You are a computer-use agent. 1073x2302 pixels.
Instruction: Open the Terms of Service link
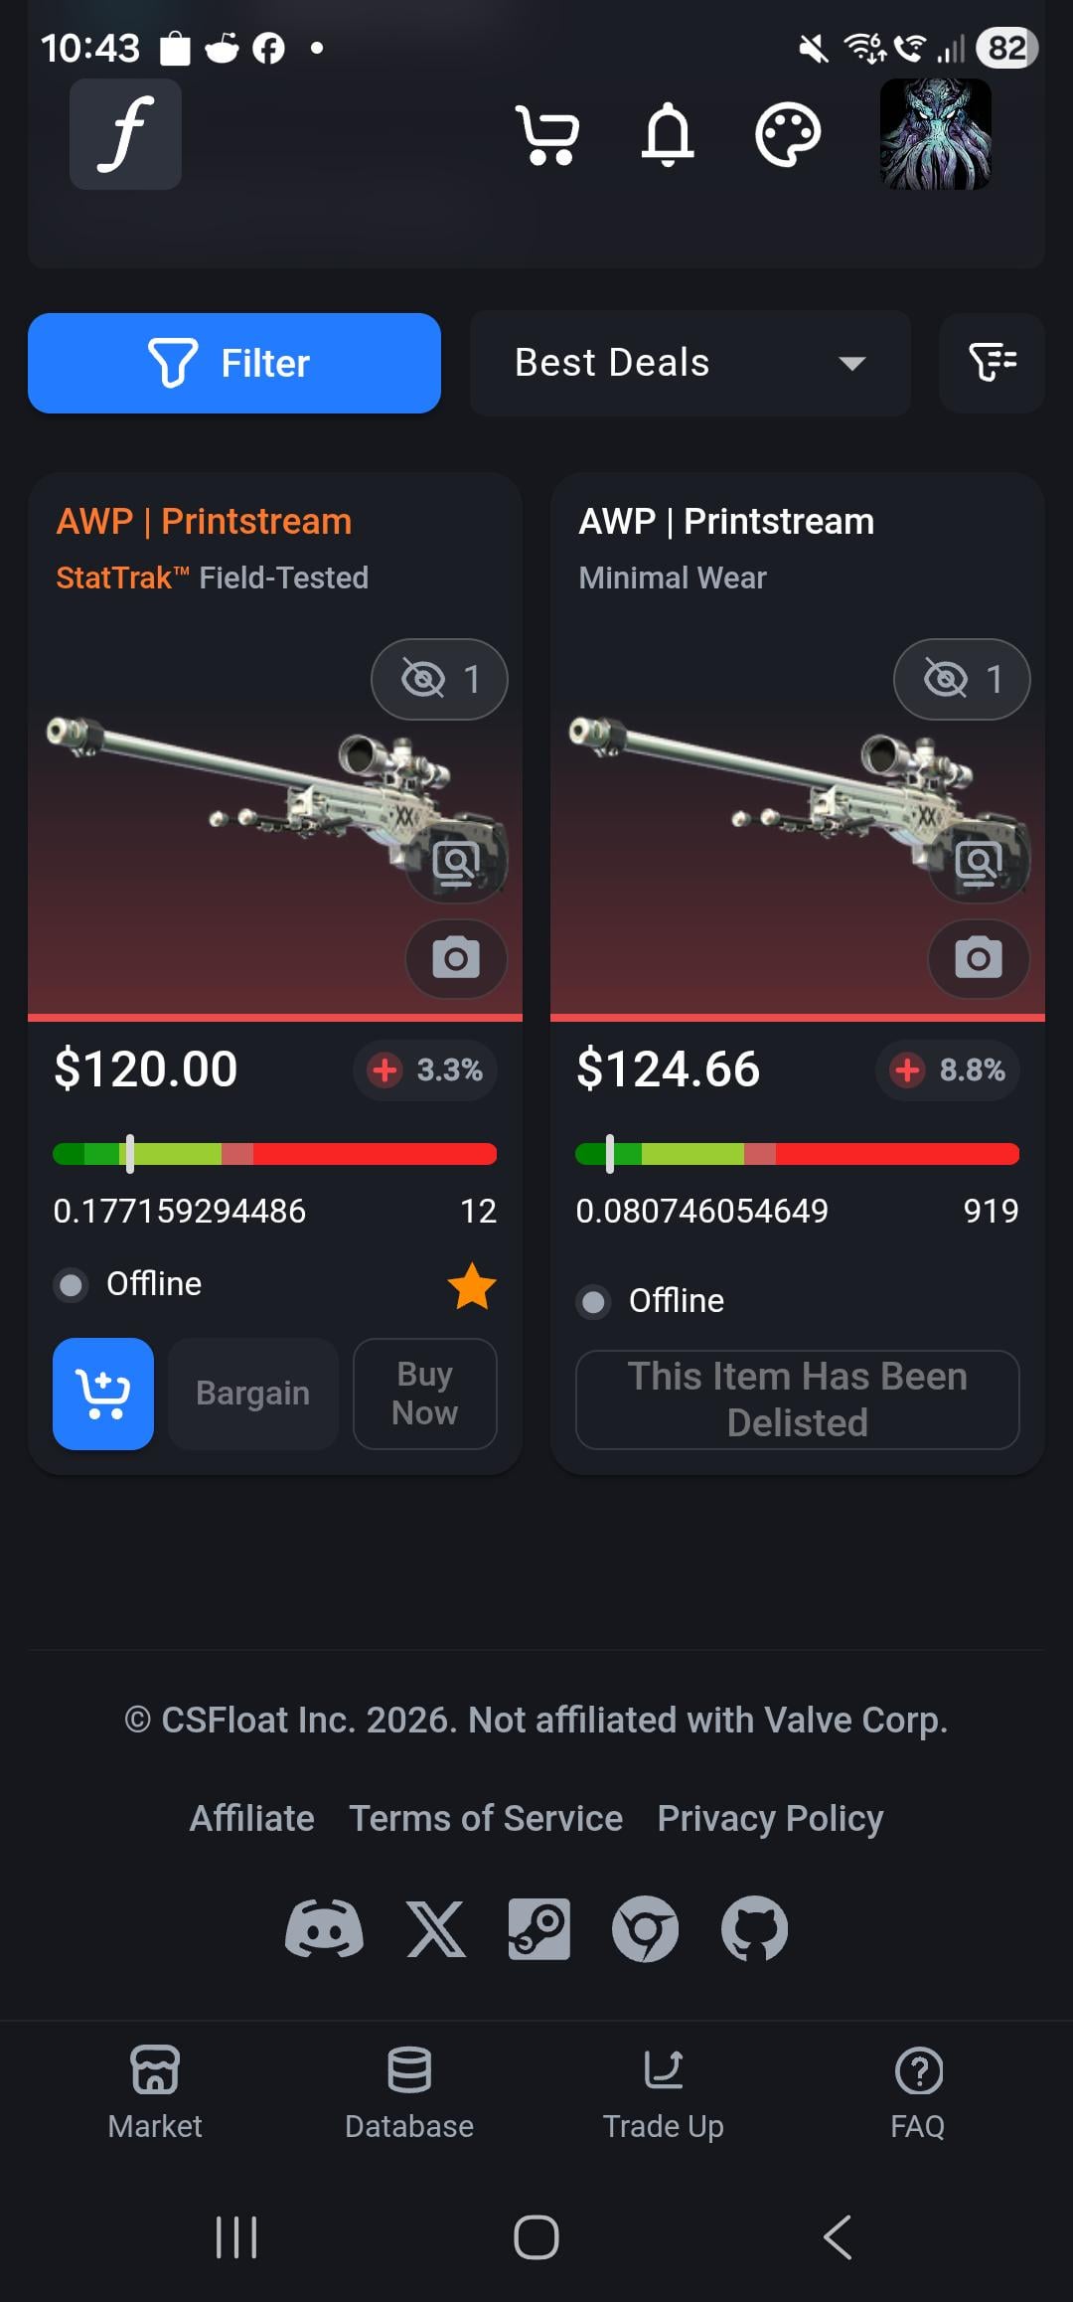[x=486, y=1818]
